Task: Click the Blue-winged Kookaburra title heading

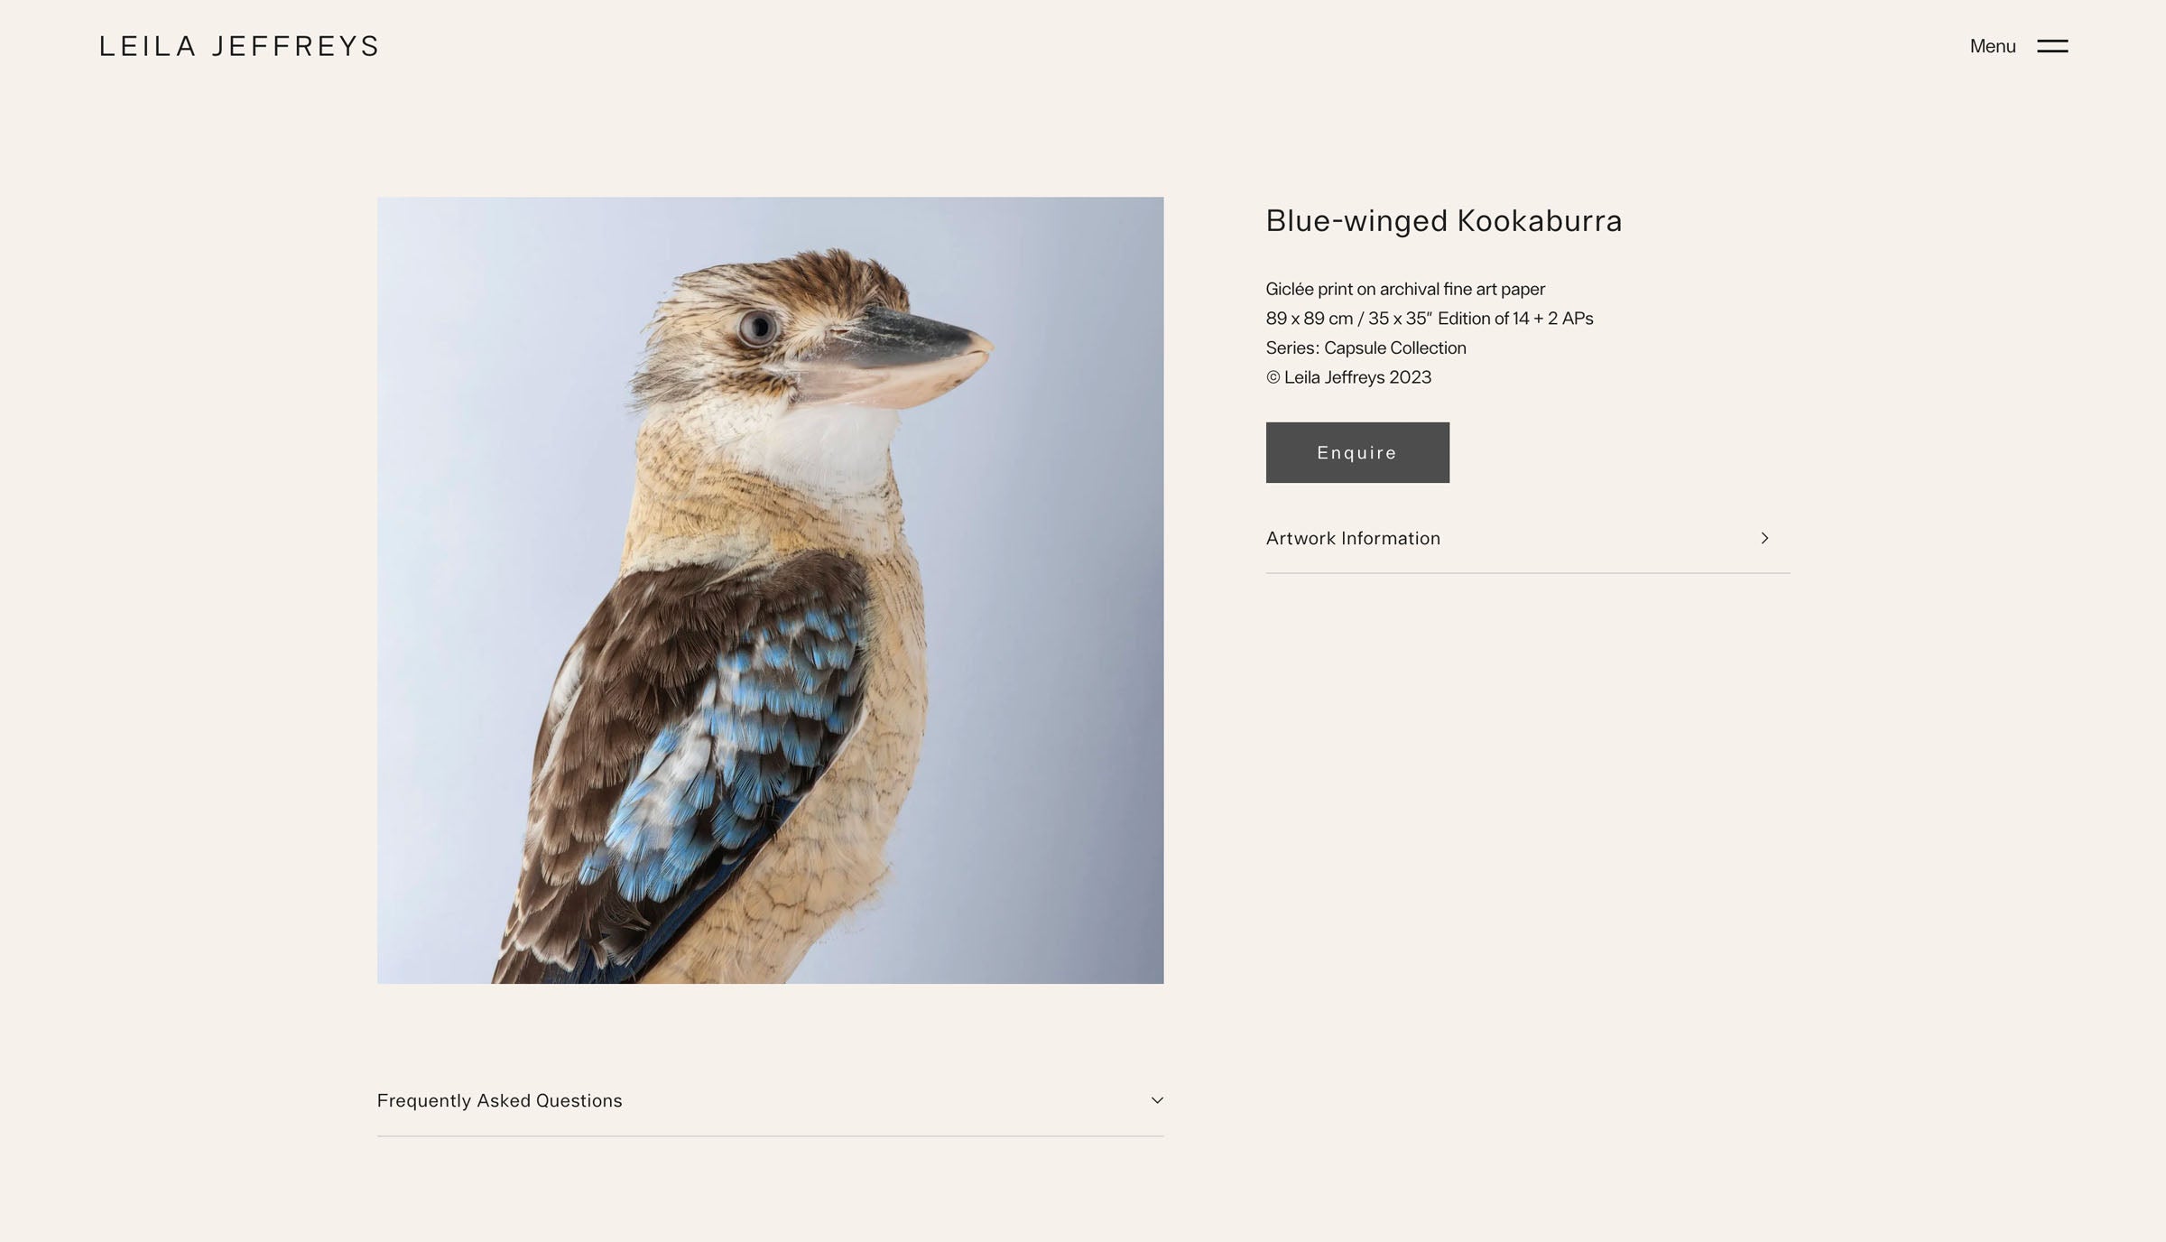Action: [1444, 221]
